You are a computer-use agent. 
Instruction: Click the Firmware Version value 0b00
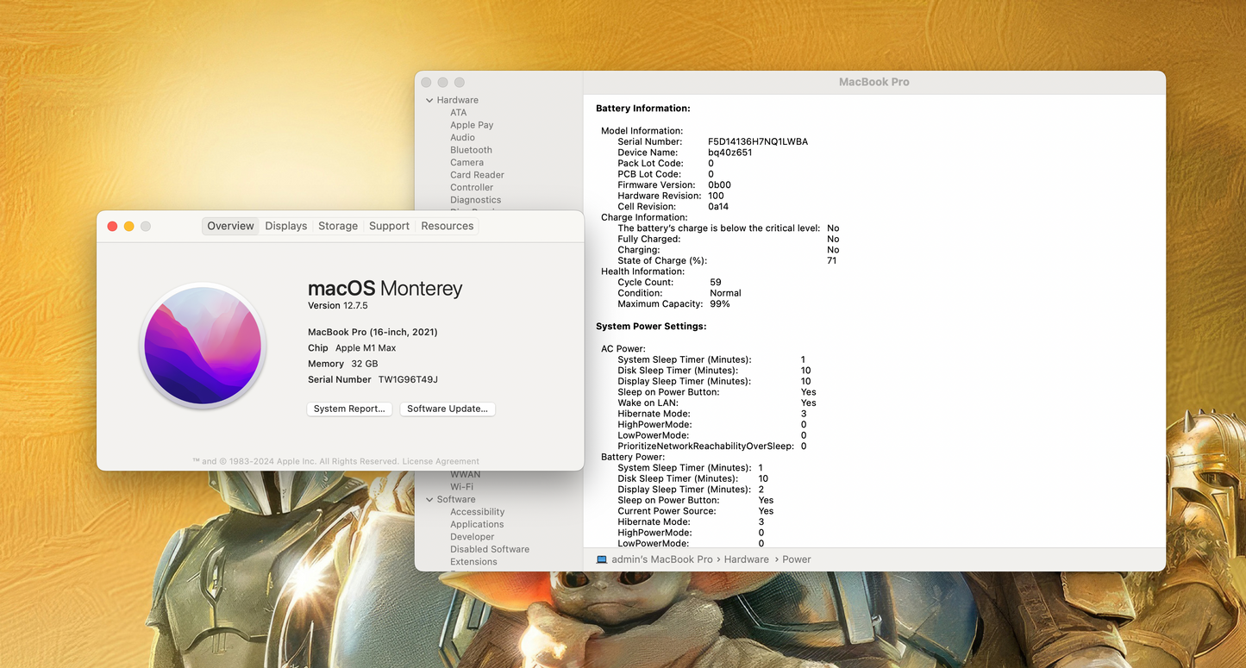[x=720, y=184]
